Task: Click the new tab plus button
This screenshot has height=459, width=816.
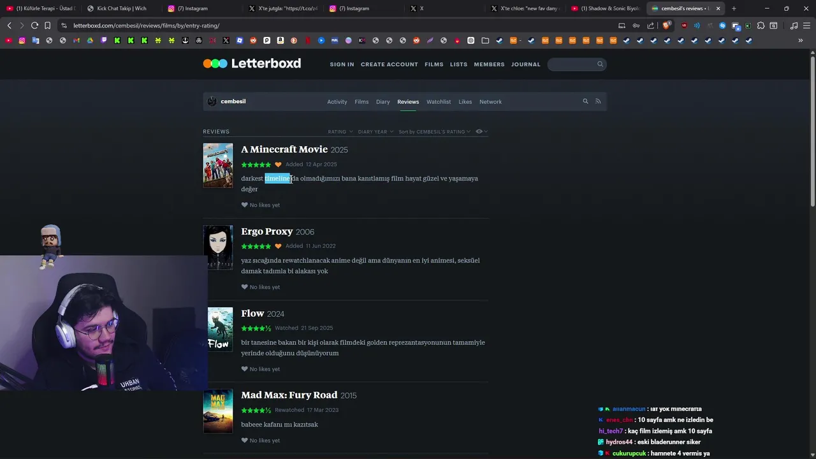Action: [734, 8]
